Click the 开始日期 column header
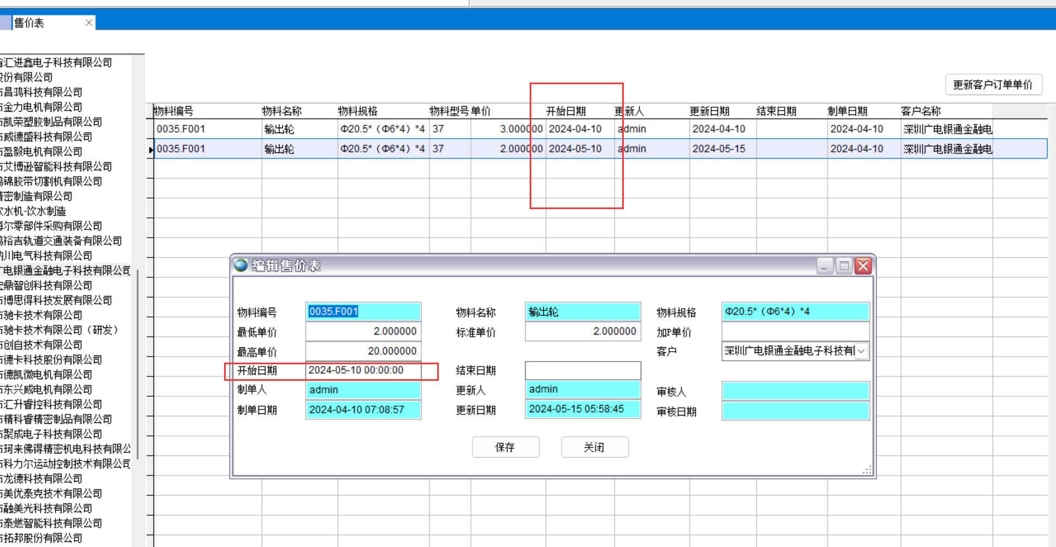 [x=566, y=111]
